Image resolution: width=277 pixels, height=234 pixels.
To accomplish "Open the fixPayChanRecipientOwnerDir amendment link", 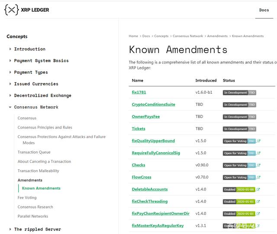I will [161, 214].
